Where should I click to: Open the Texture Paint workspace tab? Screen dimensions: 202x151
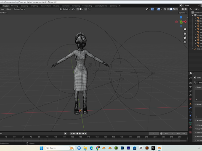[46, 6]
